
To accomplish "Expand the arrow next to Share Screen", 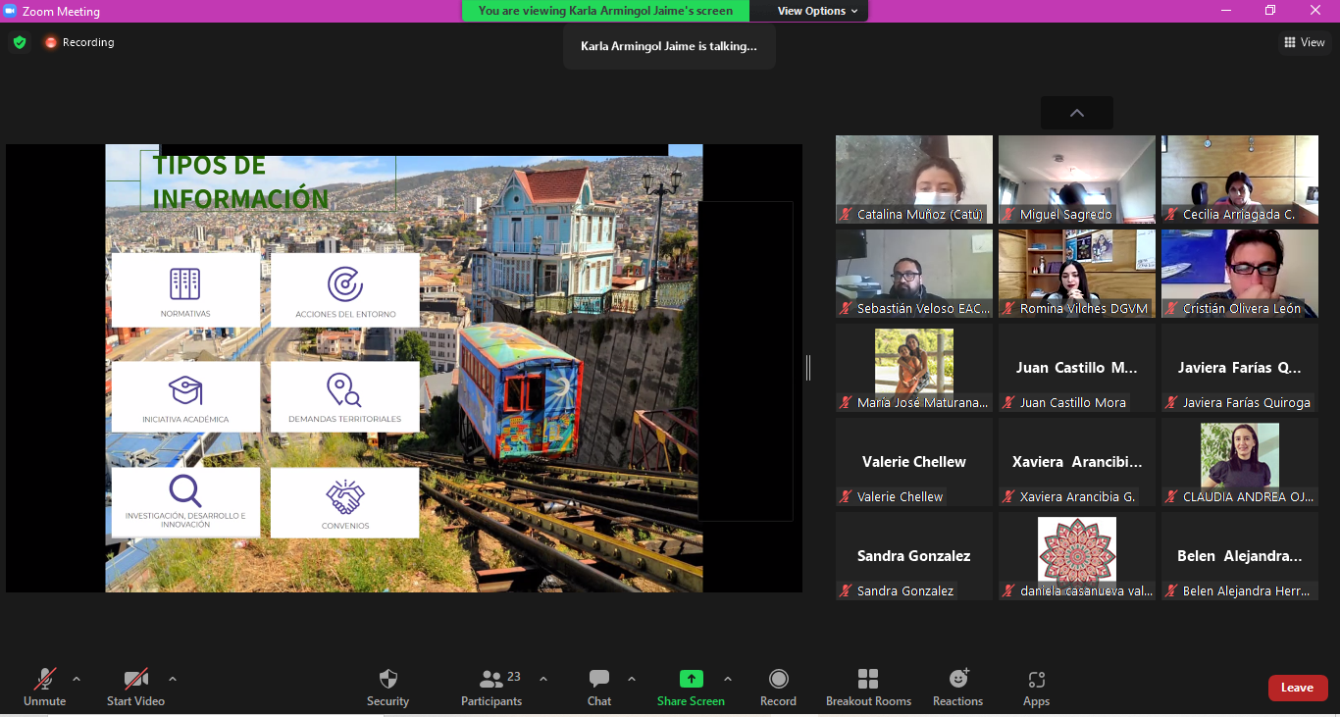I will point(728,679).
